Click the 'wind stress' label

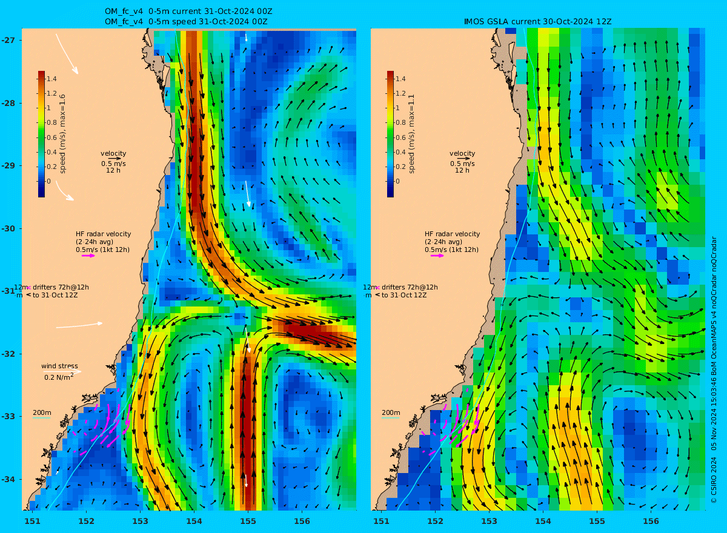pyautogui.click(x=59, y=366)
